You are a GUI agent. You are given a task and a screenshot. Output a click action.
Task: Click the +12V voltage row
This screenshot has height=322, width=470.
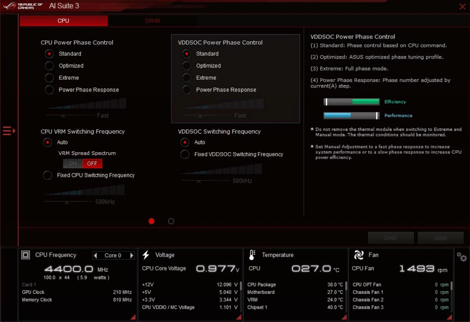click(190, 285)
